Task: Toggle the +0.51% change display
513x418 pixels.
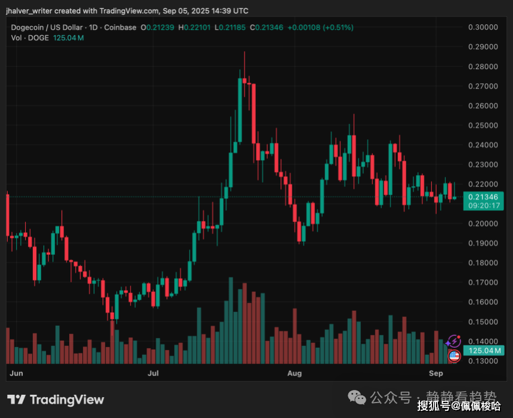Action: coord(336,27)
